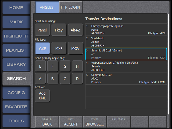This screenshot has width=172, height=129.
Task: Open the BROWSE path button
Action: (95, 122)
